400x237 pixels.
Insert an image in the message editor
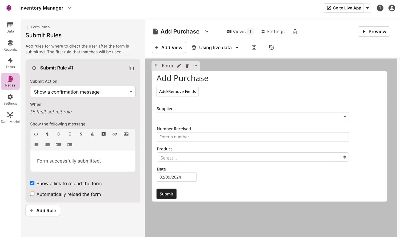(x=126, y=134)
